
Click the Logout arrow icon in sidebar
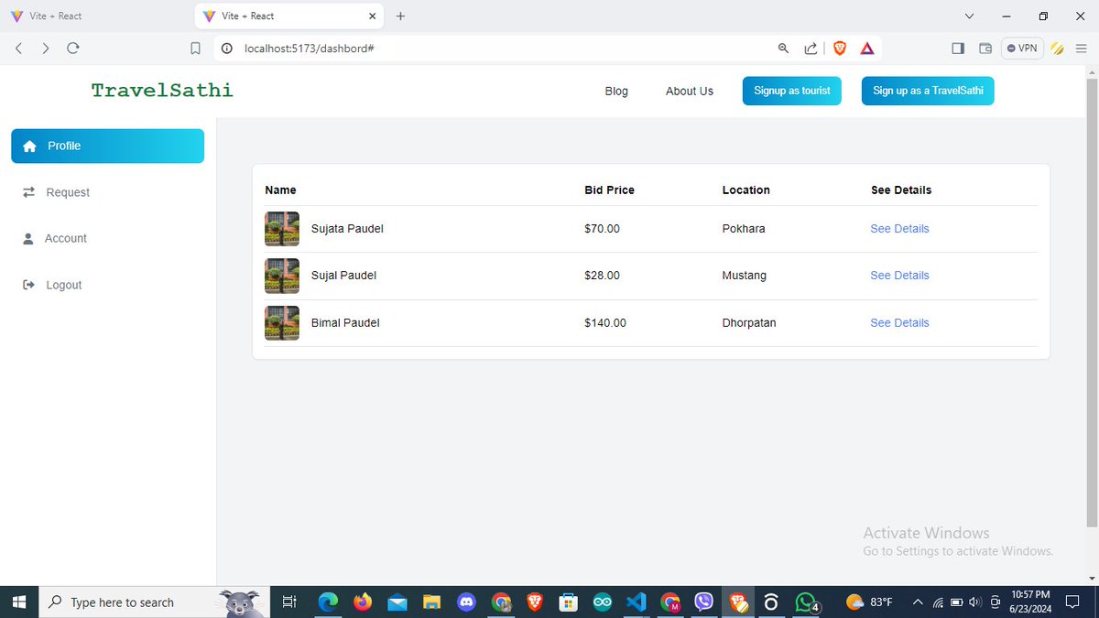click(x=28, y=284)
